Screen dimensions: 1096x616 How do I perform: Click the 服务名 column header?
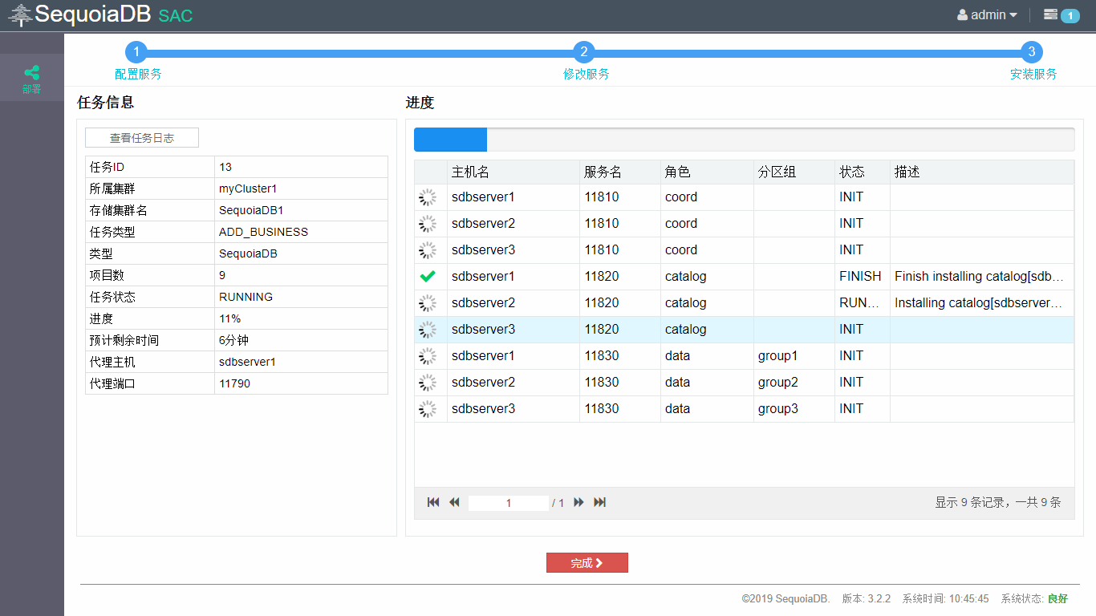pos(619,172)
